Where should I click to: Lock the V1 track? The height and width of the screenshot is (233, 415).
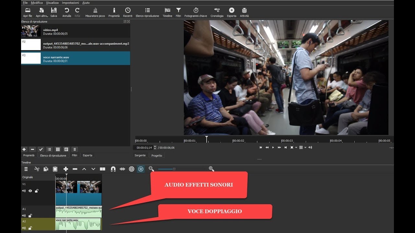click(x=37, y=191)
